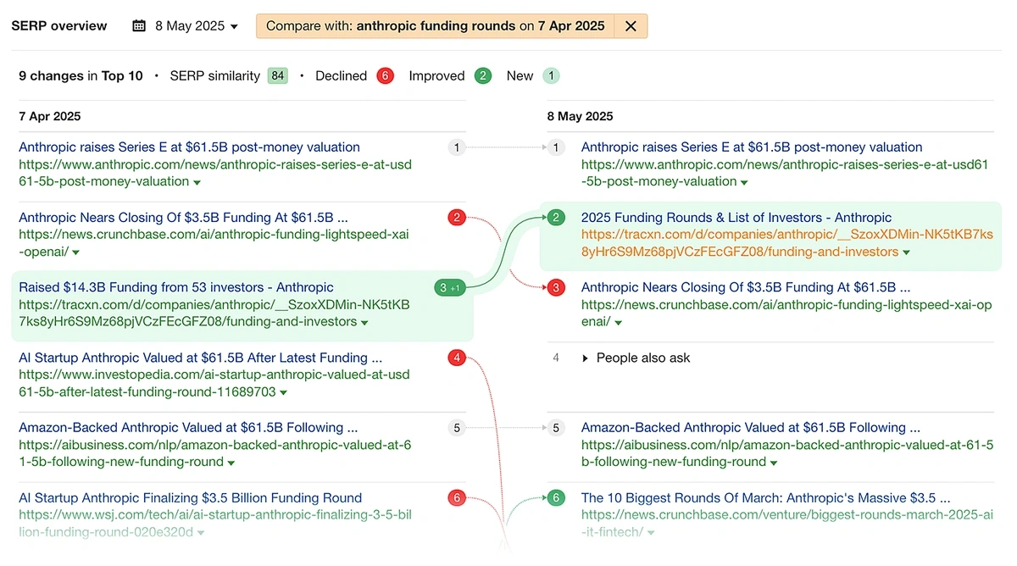Expand 7 Apr crunchbase lightspeed URL dropdown arrow
This screenshot has height=566, width=1017.
pos(75,252)
